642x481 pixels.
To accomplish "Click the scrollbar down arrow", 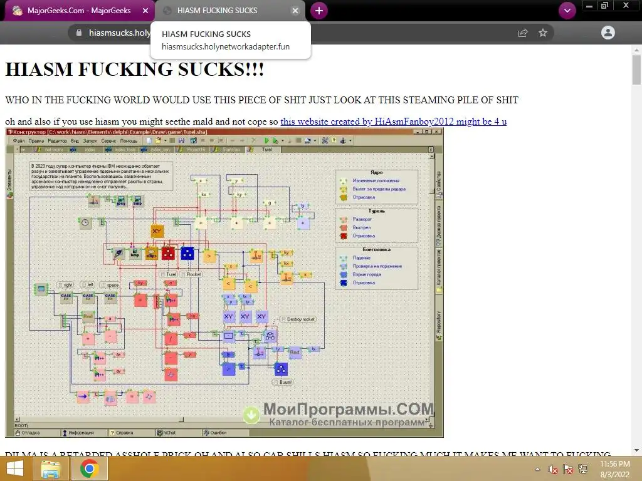I will [x=636, y=450].
